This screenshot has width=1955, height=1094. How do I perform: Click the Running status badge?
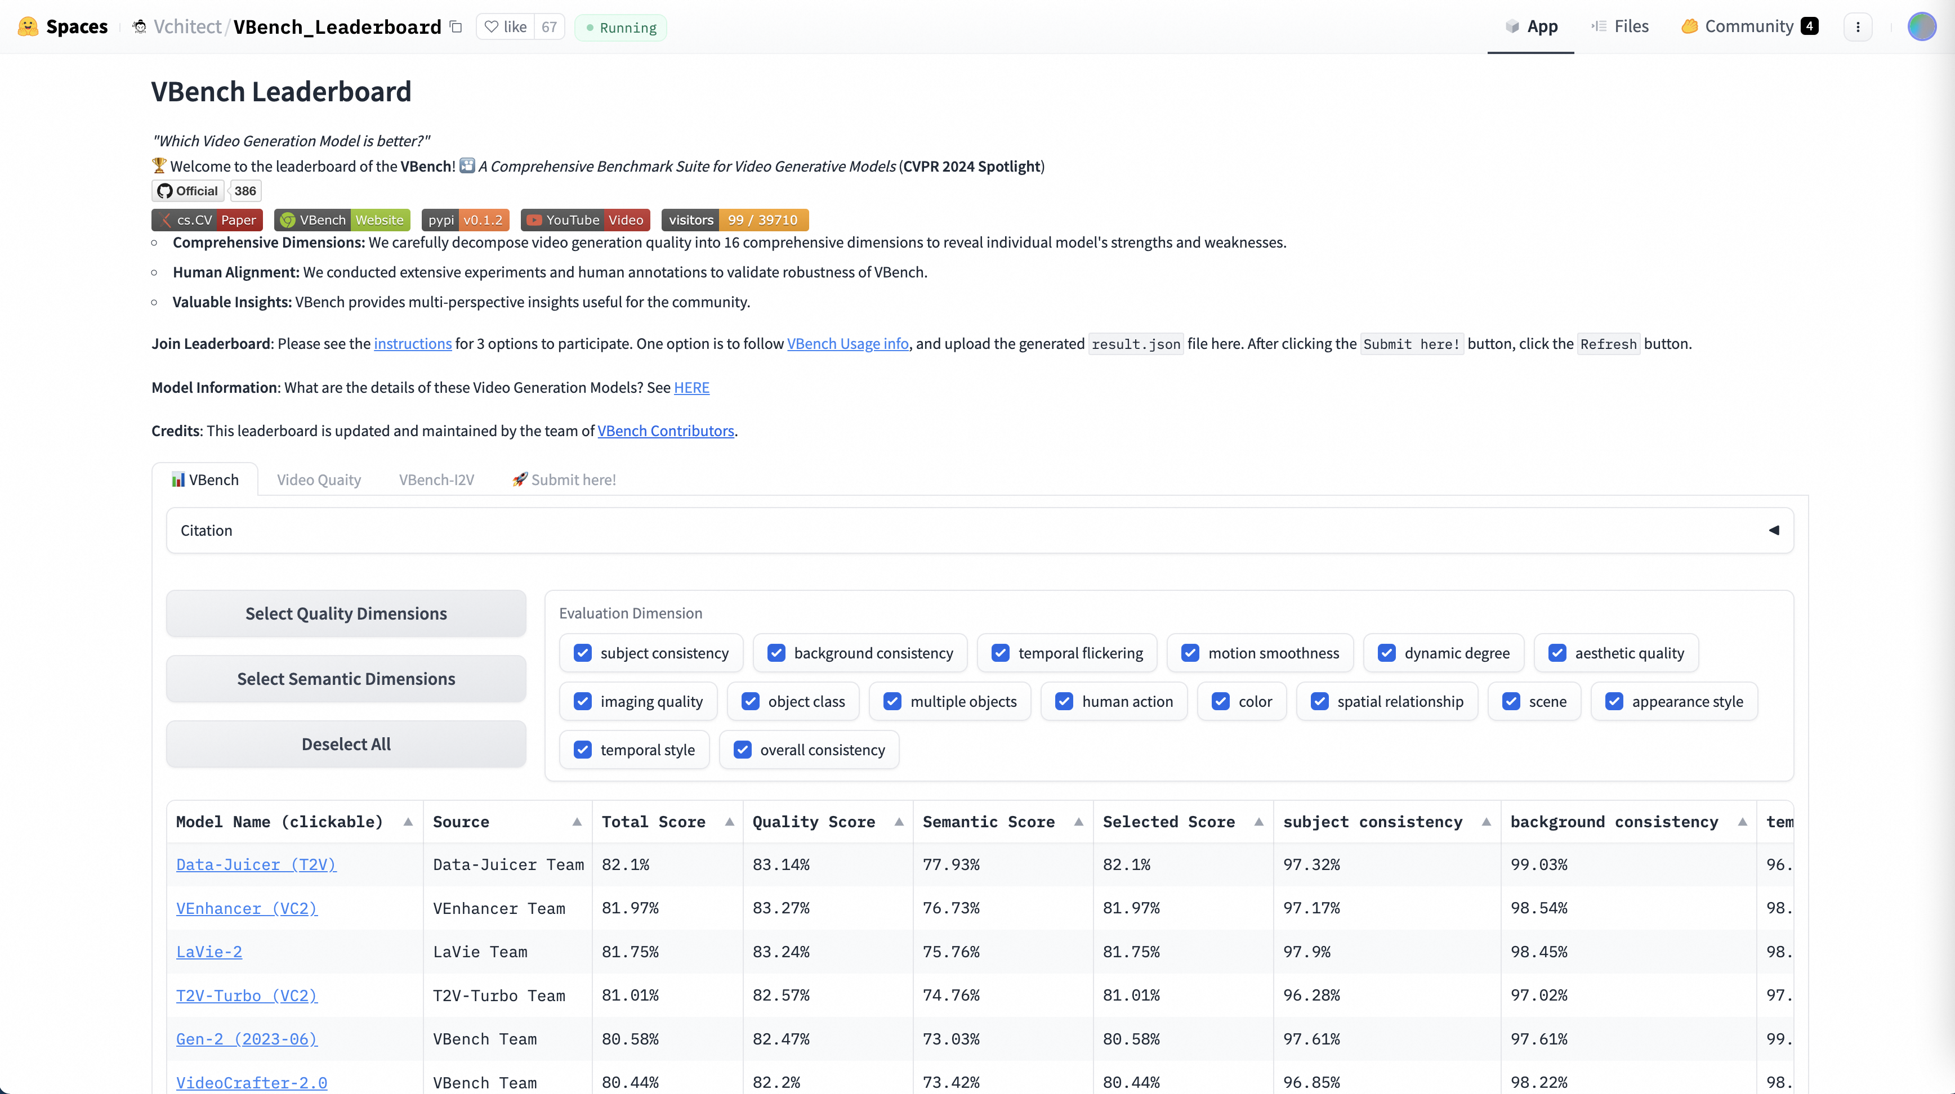pos(621,28)
